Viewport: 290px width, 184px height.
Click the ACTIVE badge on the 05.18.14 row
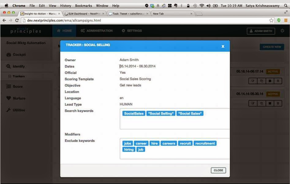point(273,71)
